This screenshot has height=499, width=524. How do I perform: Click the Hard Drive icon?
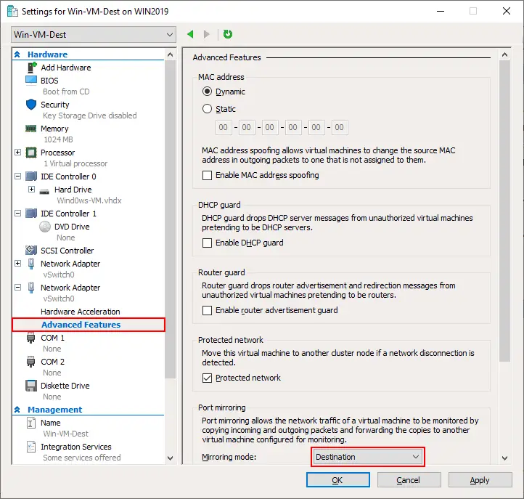click(x=44, y=192)
